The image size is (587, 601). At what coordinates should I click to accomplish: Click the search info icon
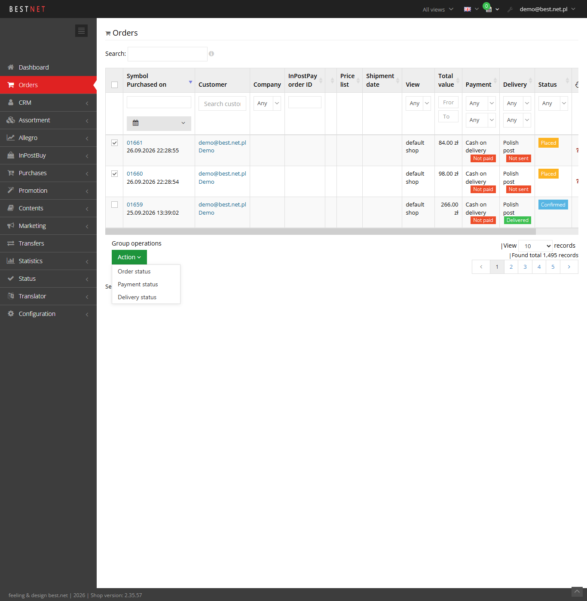tap(211, 54)
